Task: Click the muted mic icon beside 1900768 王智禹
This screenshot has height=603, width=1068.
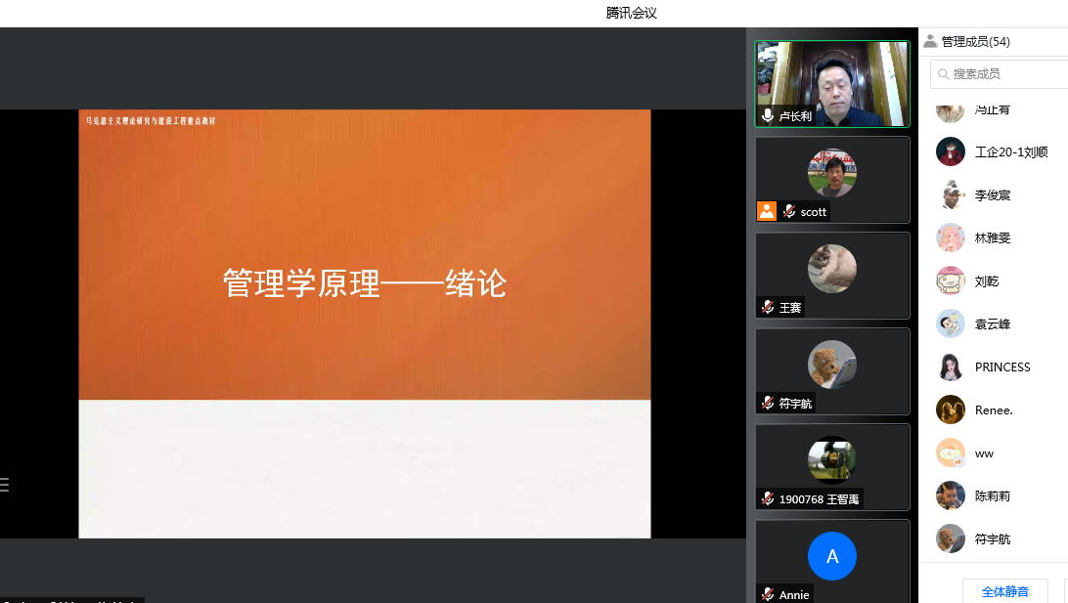Action: coord(768,499)
